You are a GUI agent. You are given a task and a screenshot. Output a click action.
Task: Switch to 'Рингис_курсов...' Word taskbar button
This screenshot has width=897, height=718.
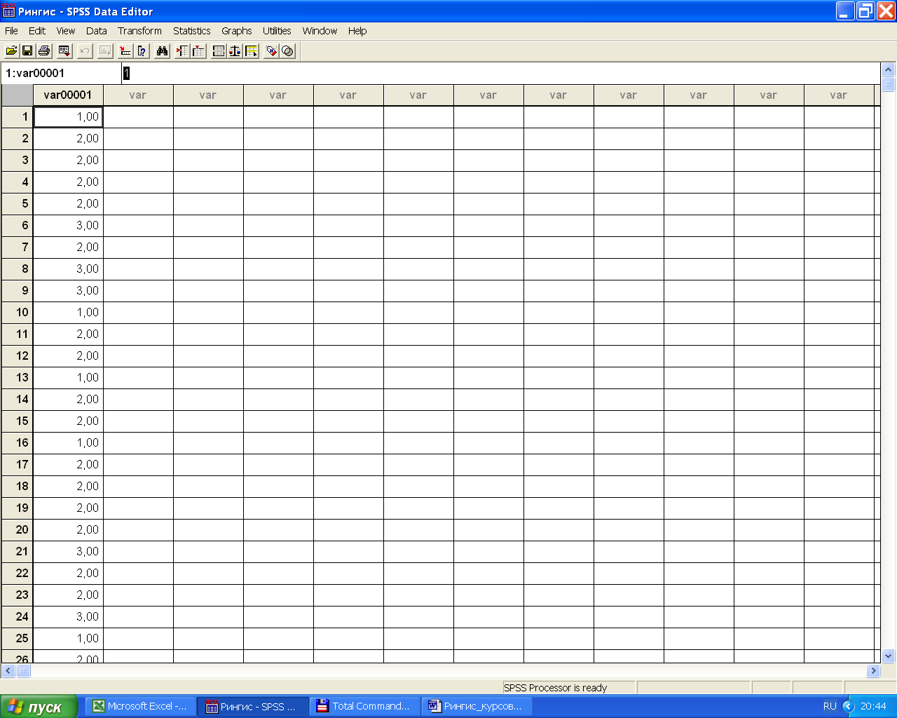[477, 707]
